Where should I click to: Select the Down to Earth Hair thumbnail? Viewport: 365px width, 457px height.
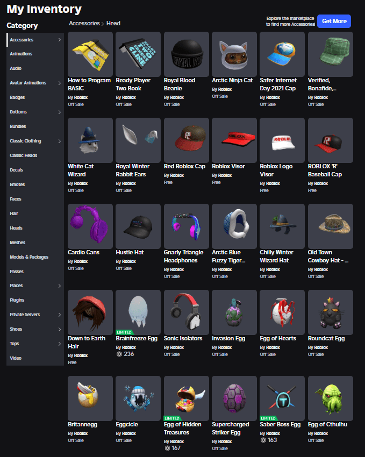[x=90, y=312]
